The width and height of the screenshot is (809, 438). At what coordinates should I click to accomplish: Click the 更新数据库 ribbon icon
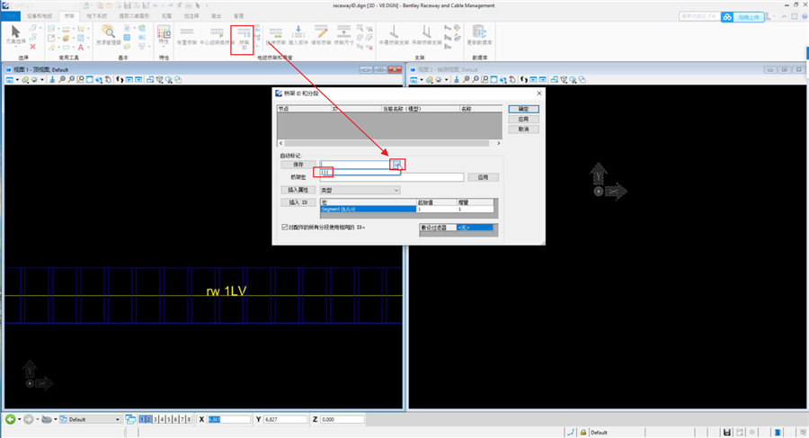pos(480,34)
